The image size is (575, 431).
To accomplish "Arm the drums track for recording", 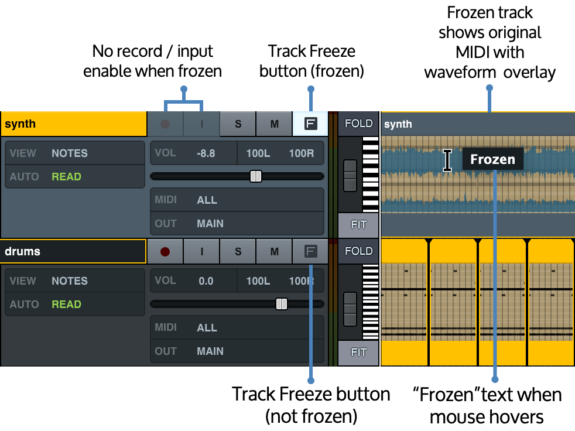I will (x=165, y=251).
